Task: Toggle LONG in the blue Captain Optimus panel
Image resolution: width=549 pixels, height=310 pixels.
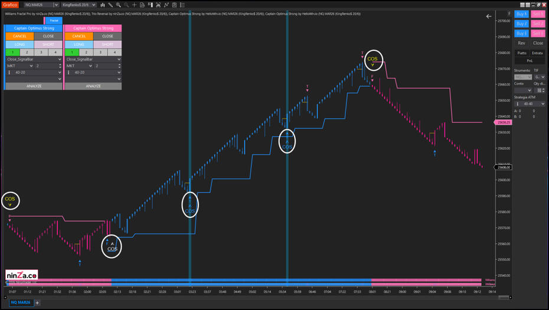Action: 19,44
